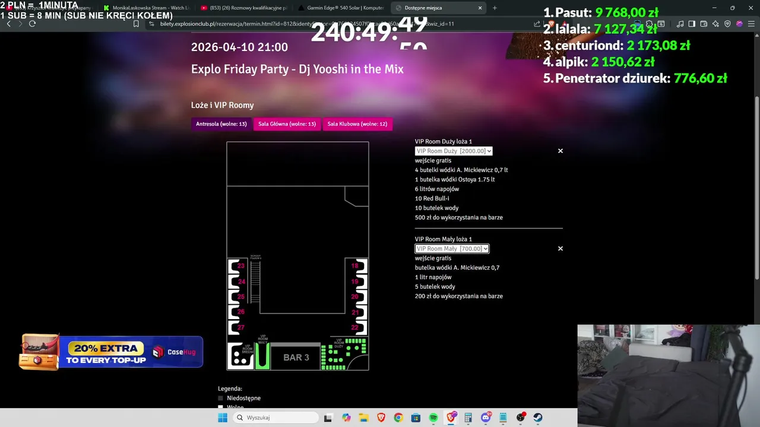Select loża 27 on the floor plan
Viewport: 760px width, 427px height.
[x=237, y=327]
